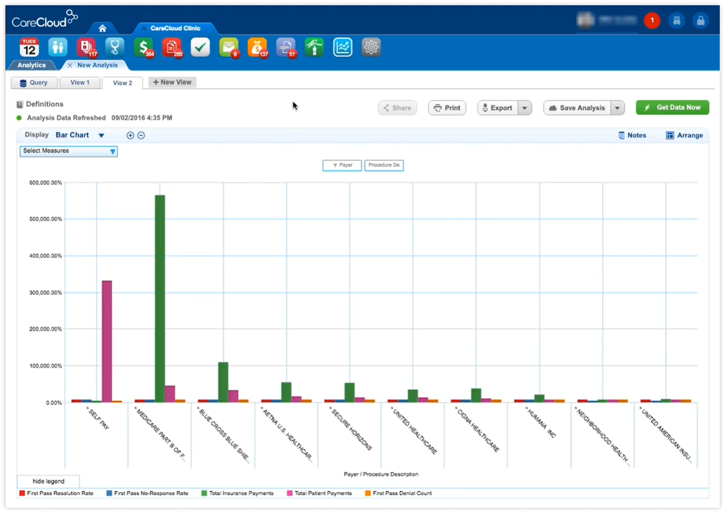The height and width of the screenshot is (513, 725).
Task: Click the Export button
Action: click(x=498, y=108)
